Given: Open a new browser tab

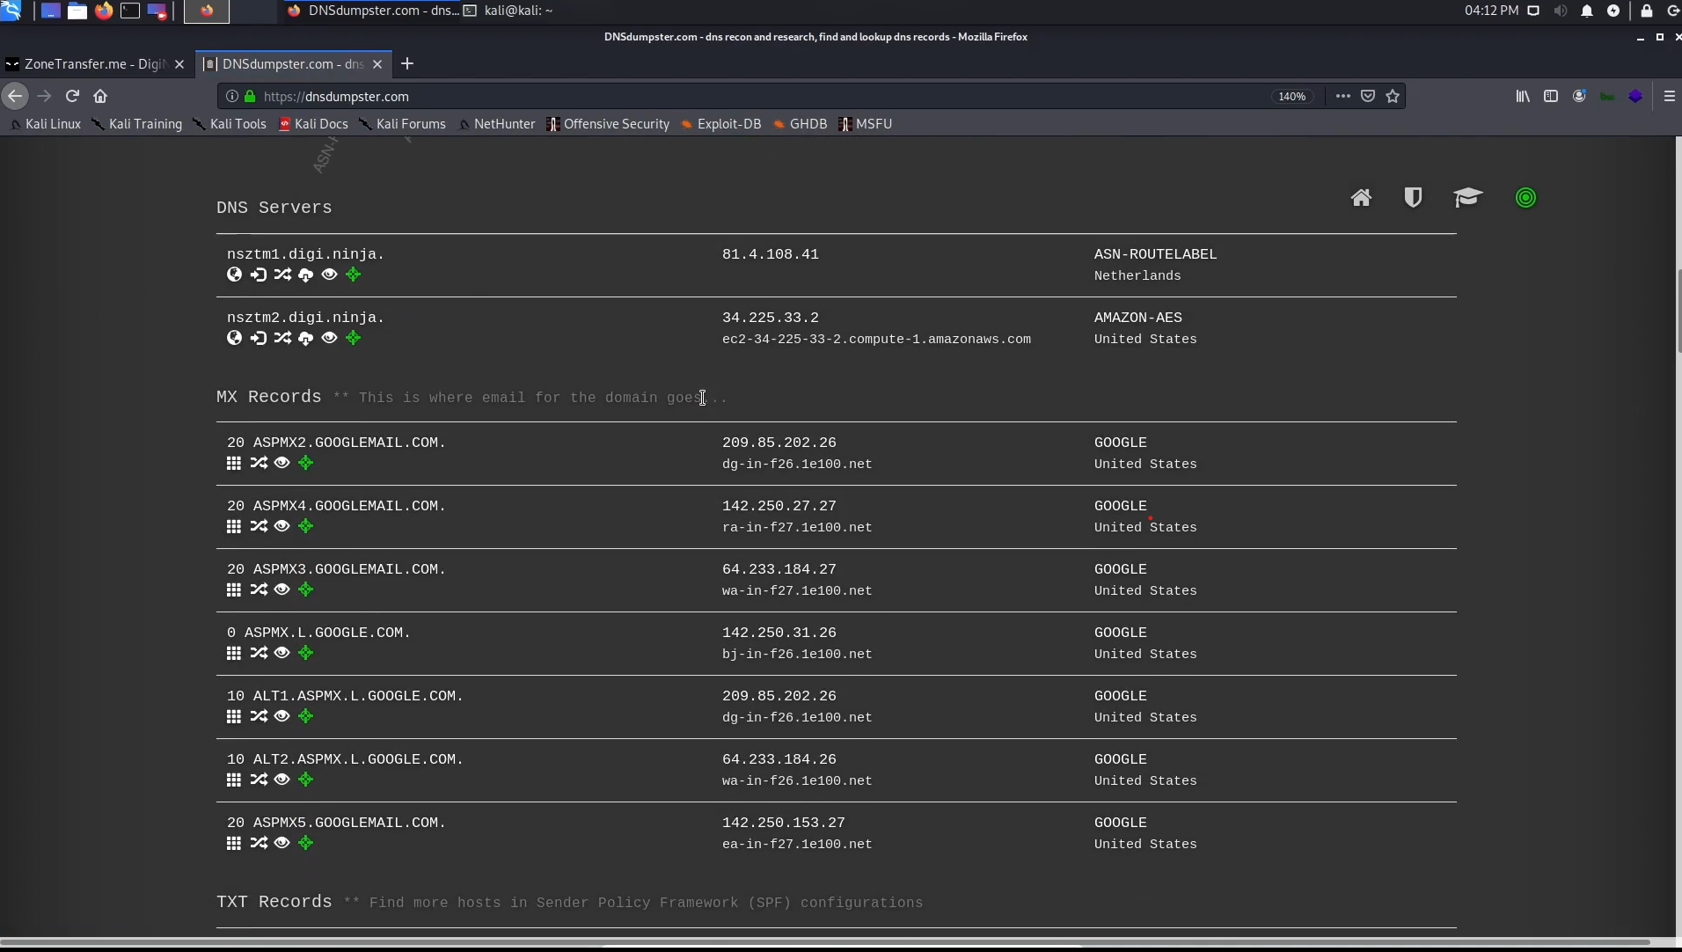Looking at the screenshot, I should point(407,64).
